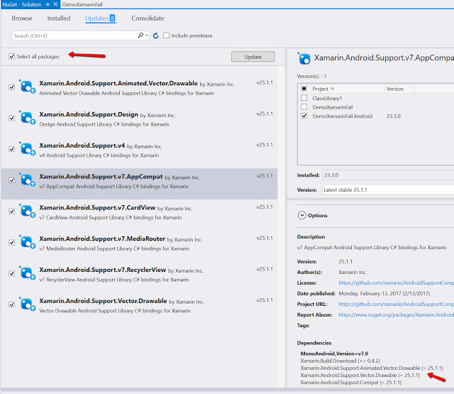Select the Xamarin.Android.Support.v7.CardView package name
The image size is (454, 394).
coord(97,208)
